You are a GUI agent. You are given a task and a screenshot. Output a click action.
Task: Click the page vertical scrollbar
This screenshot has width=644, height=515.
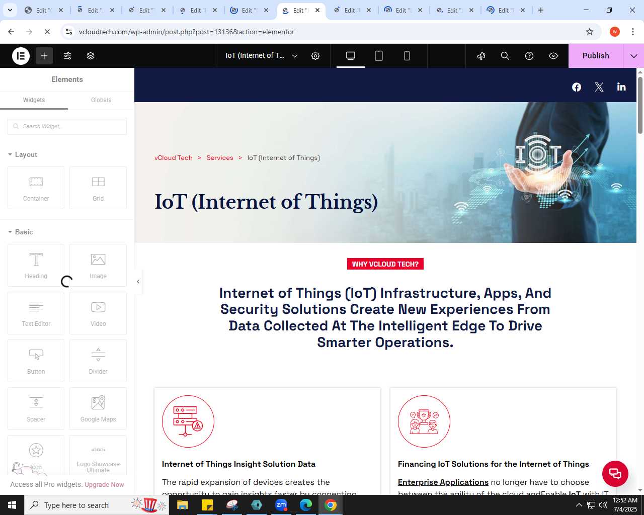point(640,106)
